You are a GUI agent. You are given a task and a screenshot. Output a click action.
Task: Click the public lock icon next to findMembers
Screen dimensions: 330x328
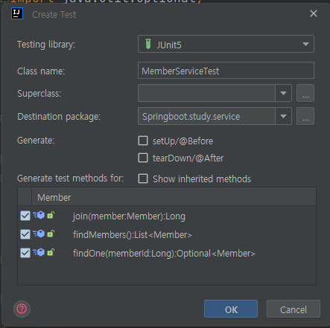[x=51, y=234]
